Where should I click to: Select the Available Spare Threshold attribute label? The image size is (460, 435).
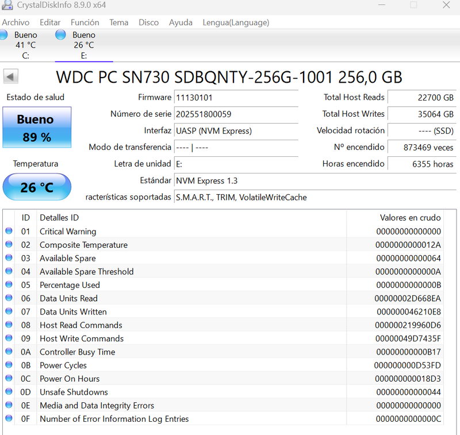pos(87,272)
